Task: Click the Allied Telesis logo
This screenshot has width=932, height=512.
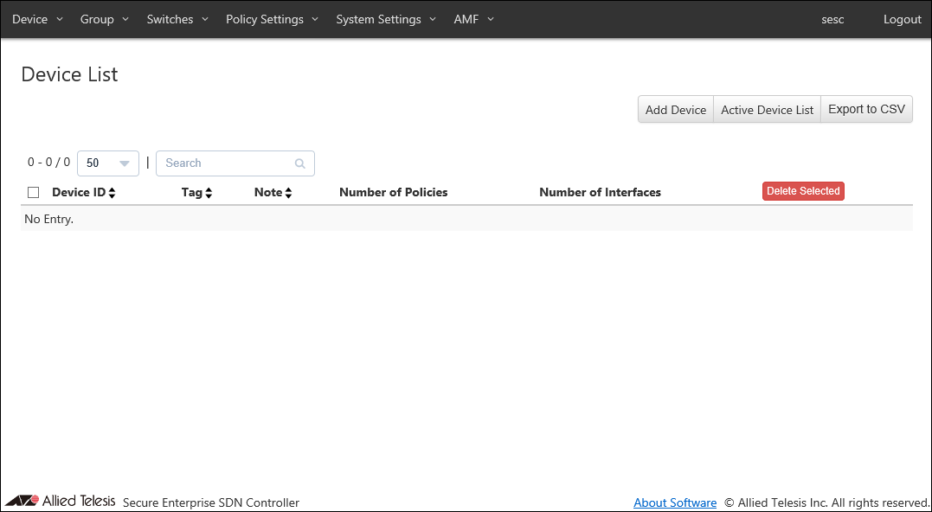Action: (x=60, y=501)
